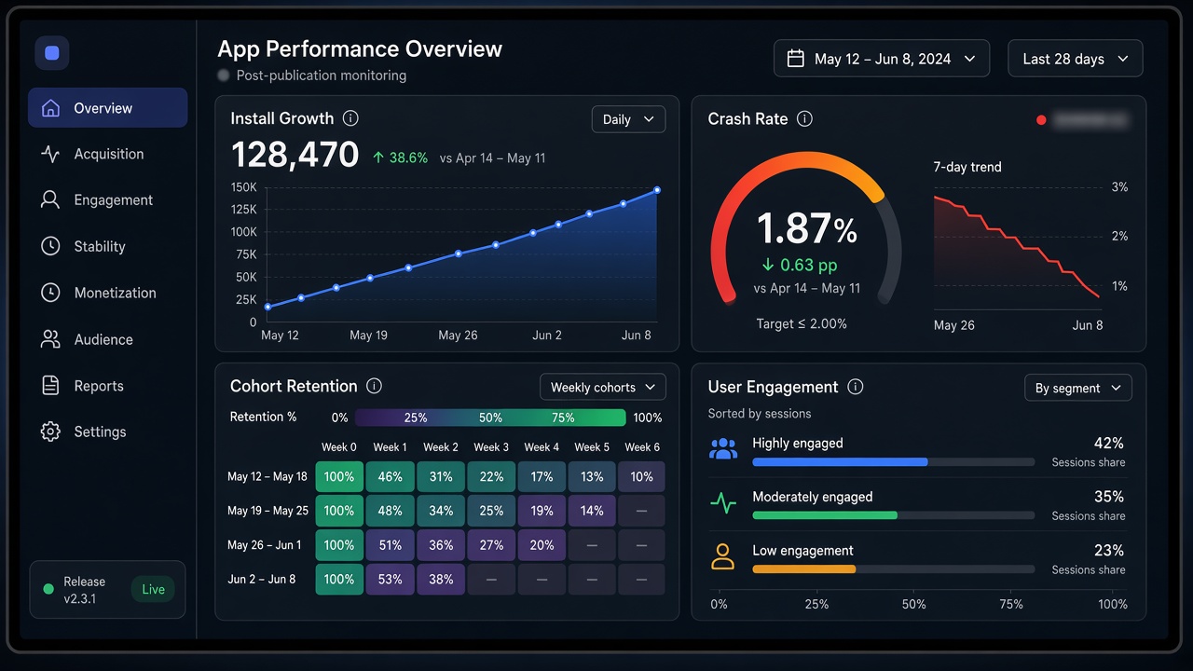Open the May 12 – Jun 8, 2024 date range dropdown
1193x671 pixels.
tap(882, 59)
